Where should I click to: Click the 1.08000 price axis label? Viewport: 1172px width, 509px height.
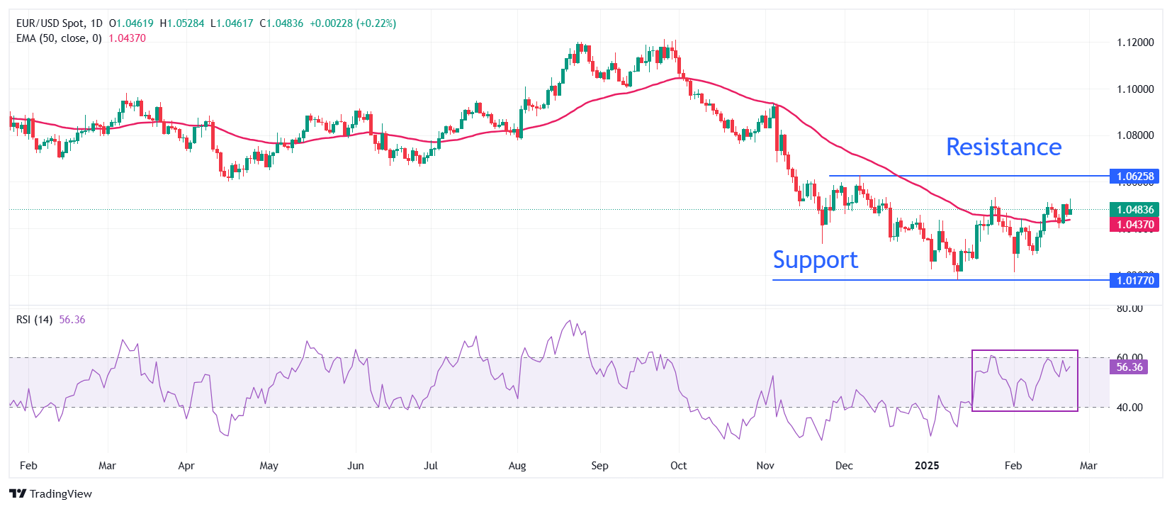1135,135
